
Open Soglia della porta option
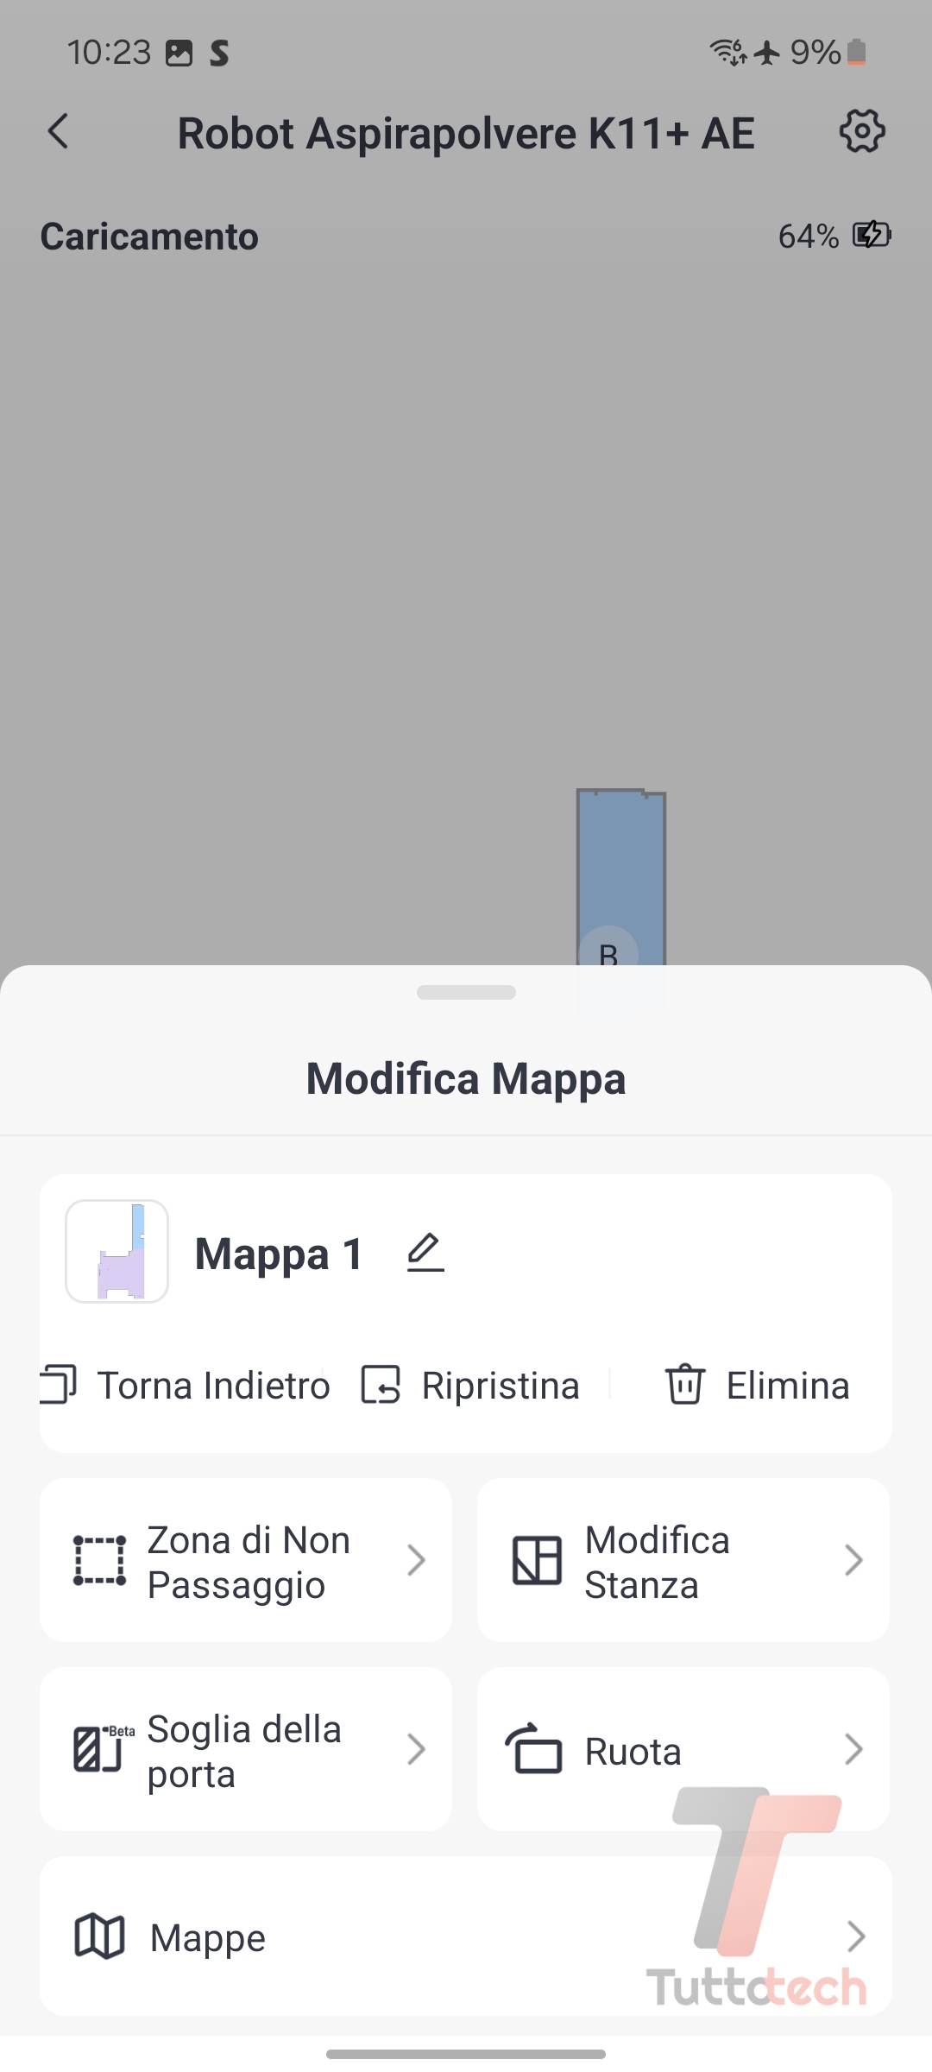[x=245, y=1749]
